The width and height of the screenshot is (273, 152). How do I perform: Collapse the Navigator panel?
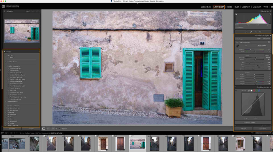click(4, 11)
